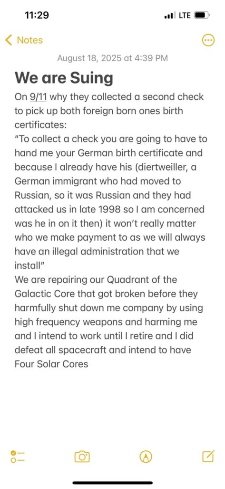Tap the checklist icon in bottom toolbar
Screen dimensions: 225x489
tap(18, 457)
